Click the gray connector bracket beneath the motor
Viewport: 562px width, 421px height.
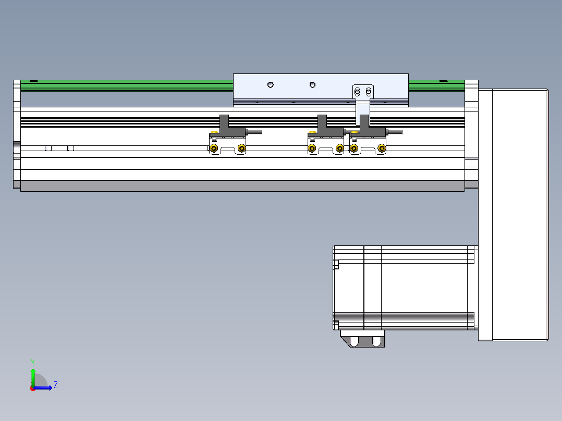click(x=364, y=339)
